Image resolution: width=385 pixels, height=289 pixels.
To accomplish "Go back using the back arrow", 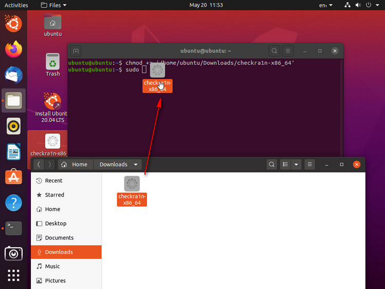I will 39,165.
